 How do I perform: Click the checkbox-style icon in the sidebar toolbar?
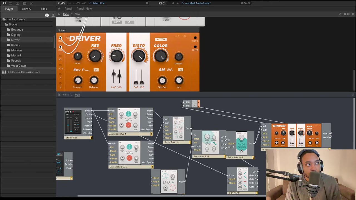[x=31, y=3]
